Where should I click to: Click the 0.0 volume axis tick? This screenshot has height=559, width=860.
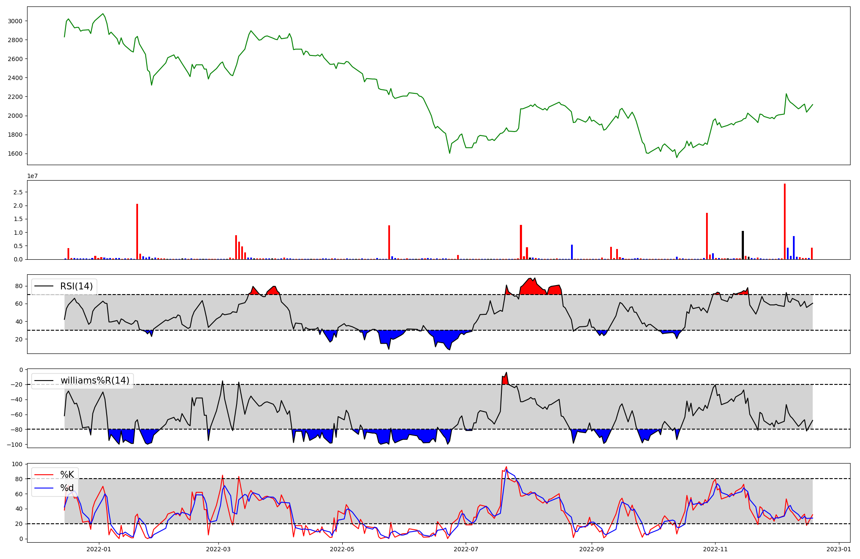[x=18, y=259]
